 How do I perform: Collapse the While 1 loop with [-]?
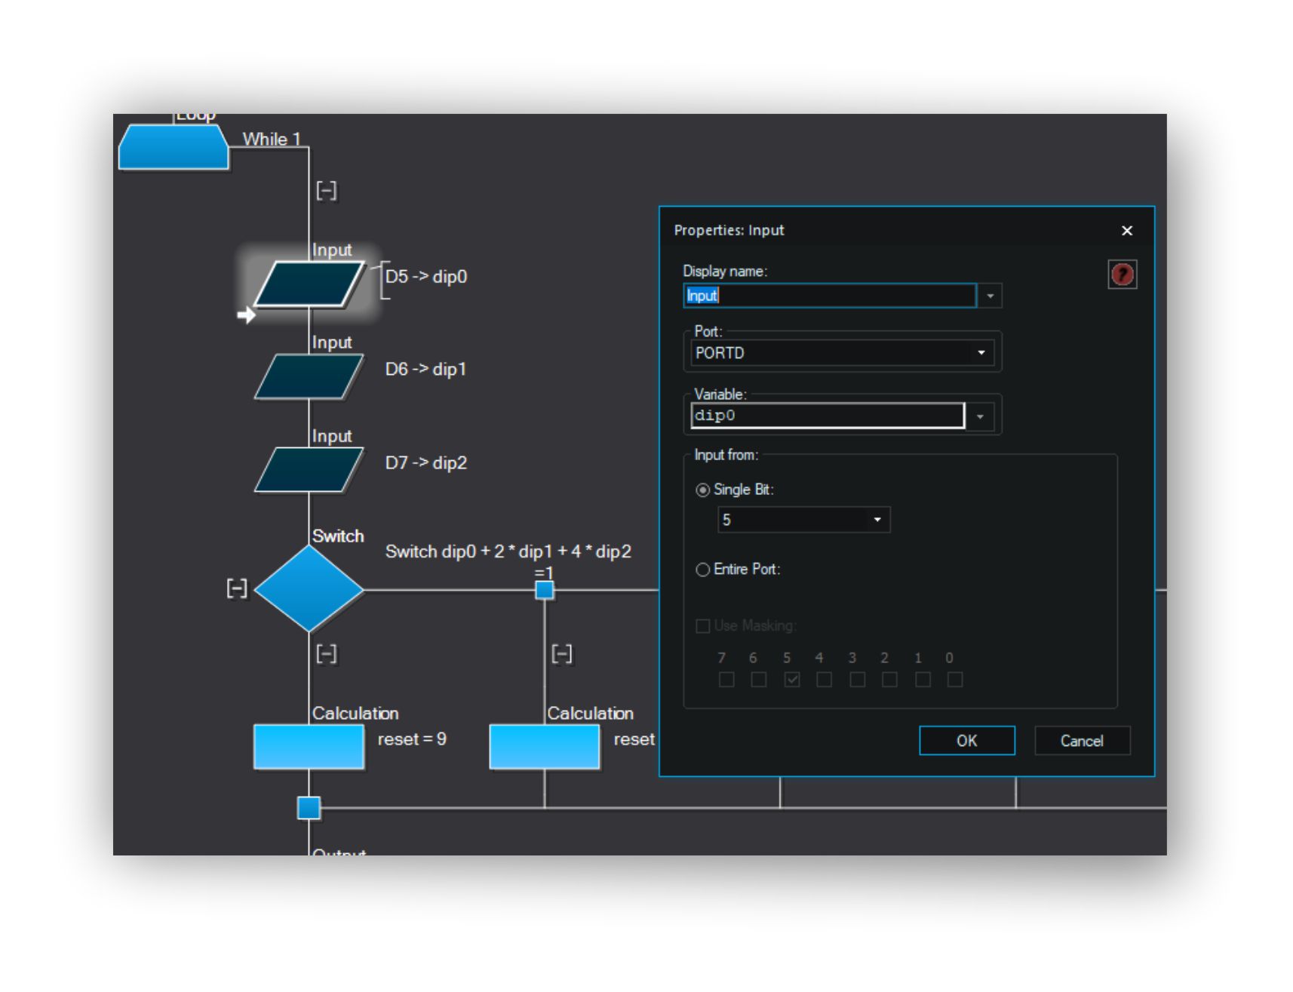point(326,191)
